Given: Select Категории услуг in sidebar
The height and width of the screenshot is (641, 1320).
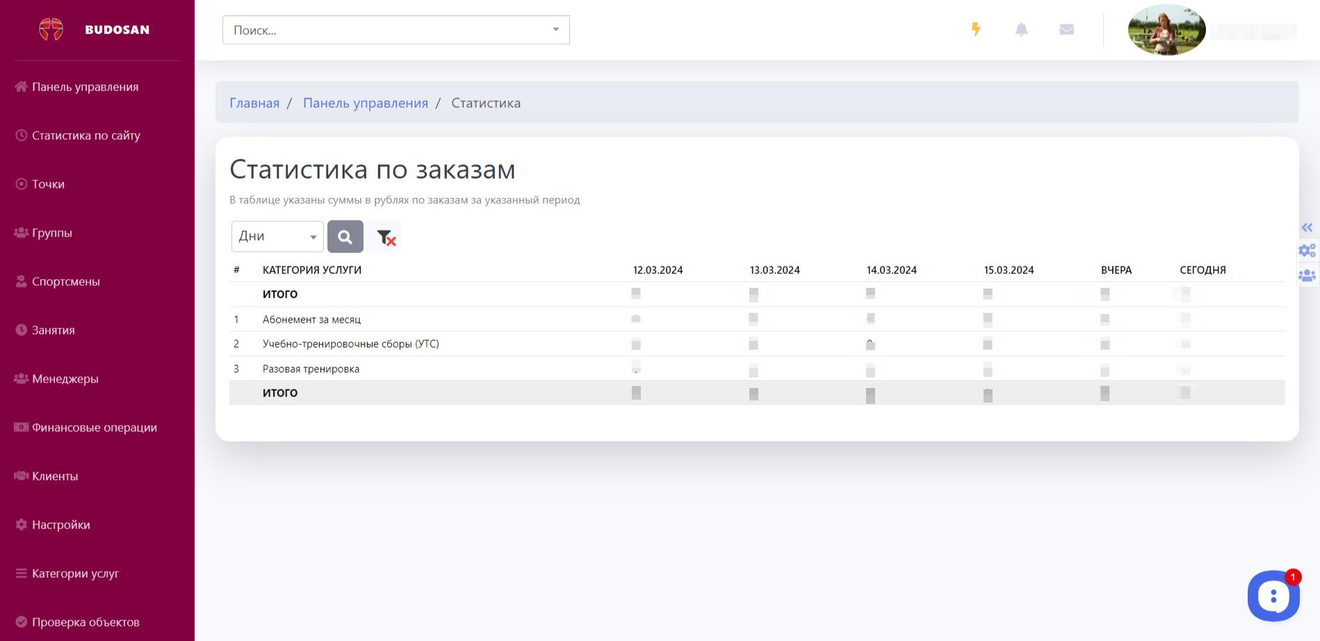Looking at the screenshot, I should (x=75, y=574).
